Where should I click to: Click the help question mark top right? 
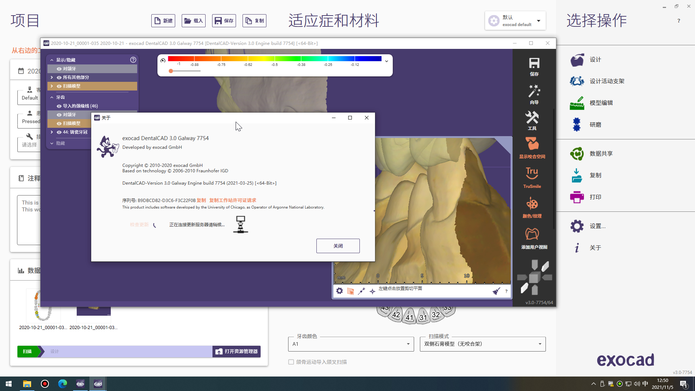[x=679, y=21]
